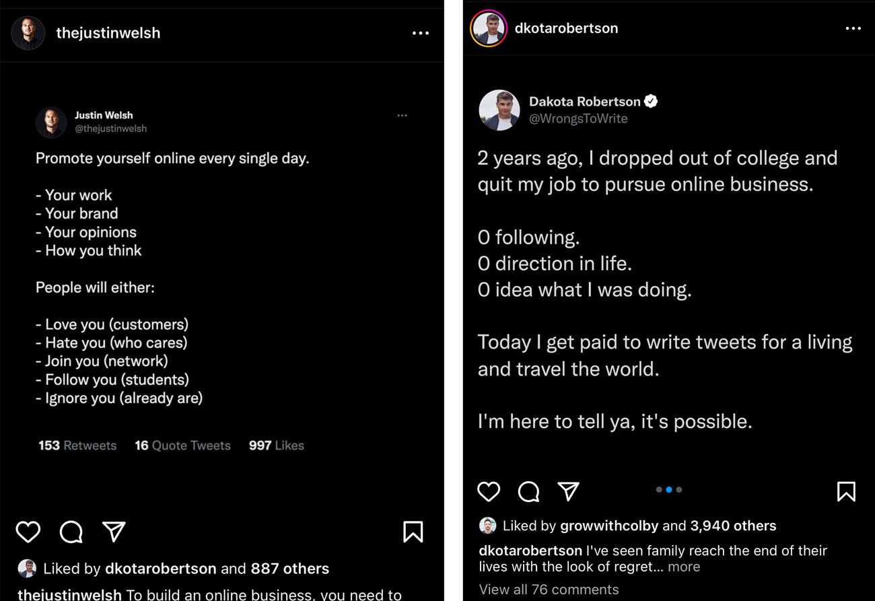The width and height of the screenshot is (875, 601).
Task: Open thejustinwelsh profile from header username
Action: pyautogui.click(x=108, y=33)
